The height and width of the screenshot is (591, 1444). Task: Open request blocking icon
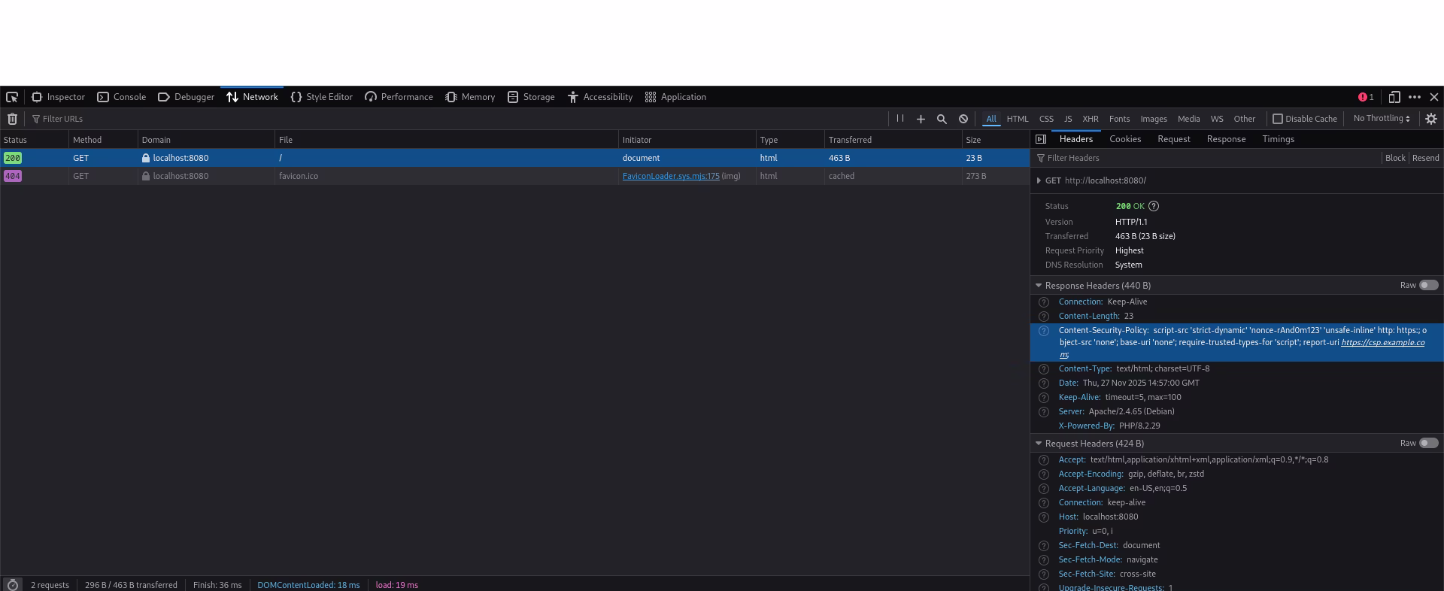pos(963,119)
